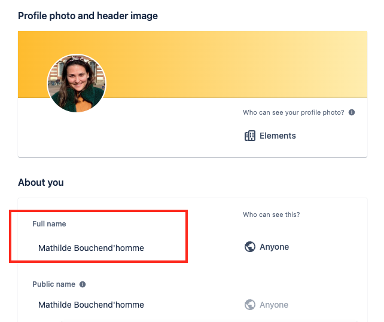Click the "Who can see this?" text
The height and width of the screenshot is (322, 384).
coord(271,214)
